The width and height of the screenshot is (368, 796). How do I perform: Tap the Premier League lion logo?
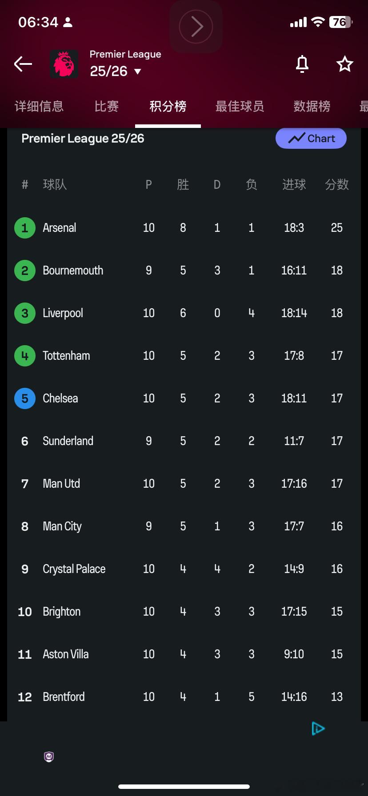[x=64, y=64]
